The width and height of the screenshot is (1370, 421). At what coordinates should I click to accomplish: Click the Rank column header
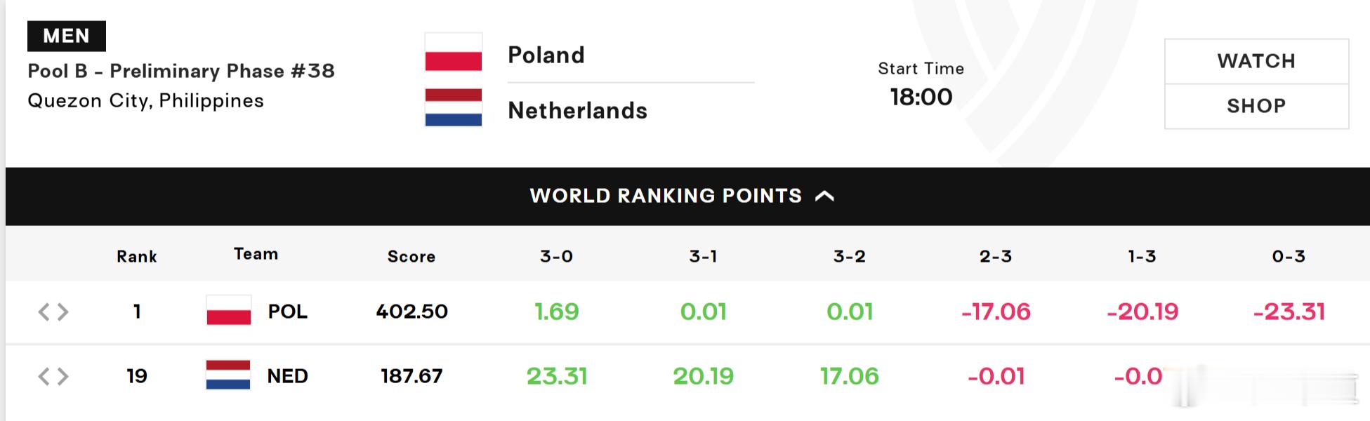137,256
